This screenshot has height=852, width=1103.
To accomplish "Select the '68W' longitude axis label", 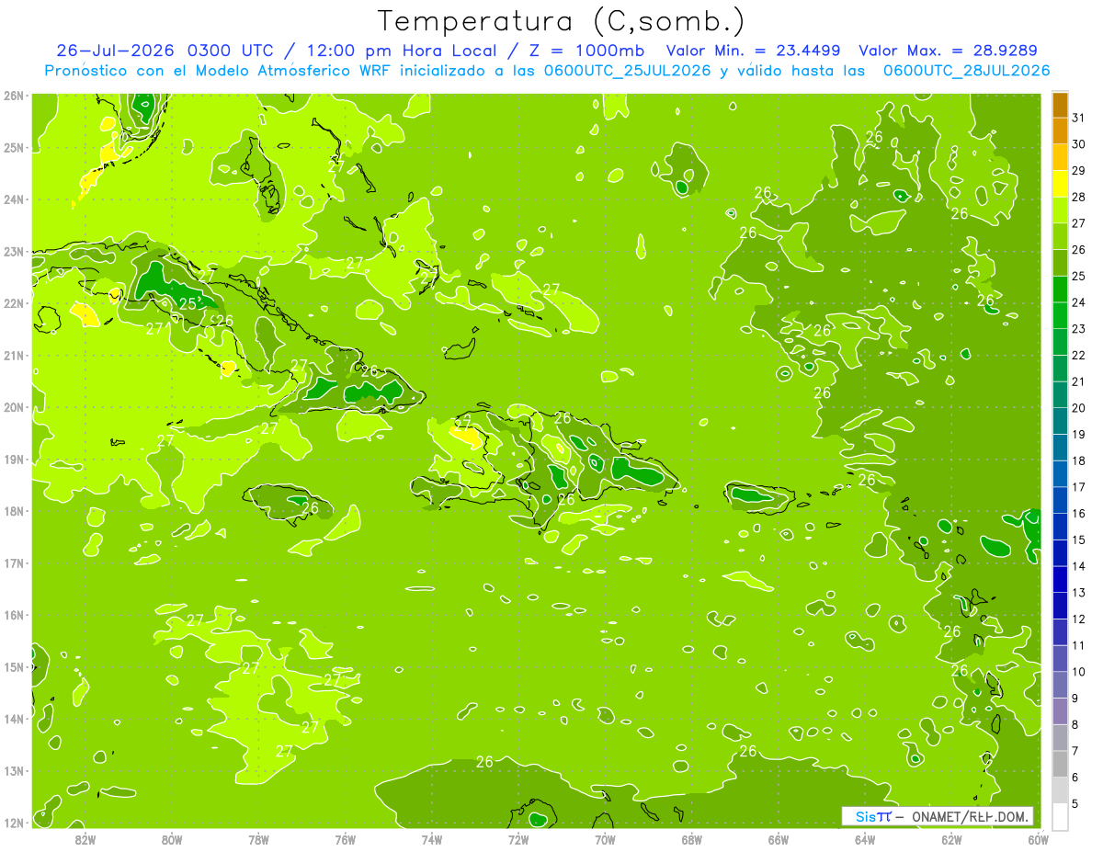I will pos(692,839).
